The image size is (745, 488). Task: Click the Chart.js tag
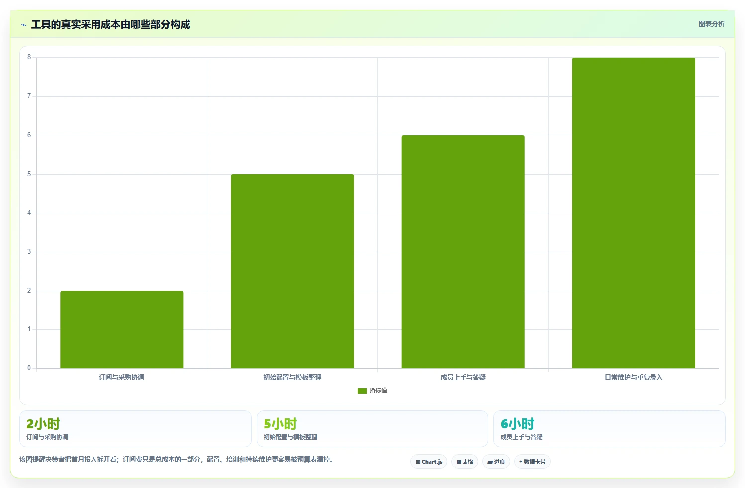[x=429, y=462]
